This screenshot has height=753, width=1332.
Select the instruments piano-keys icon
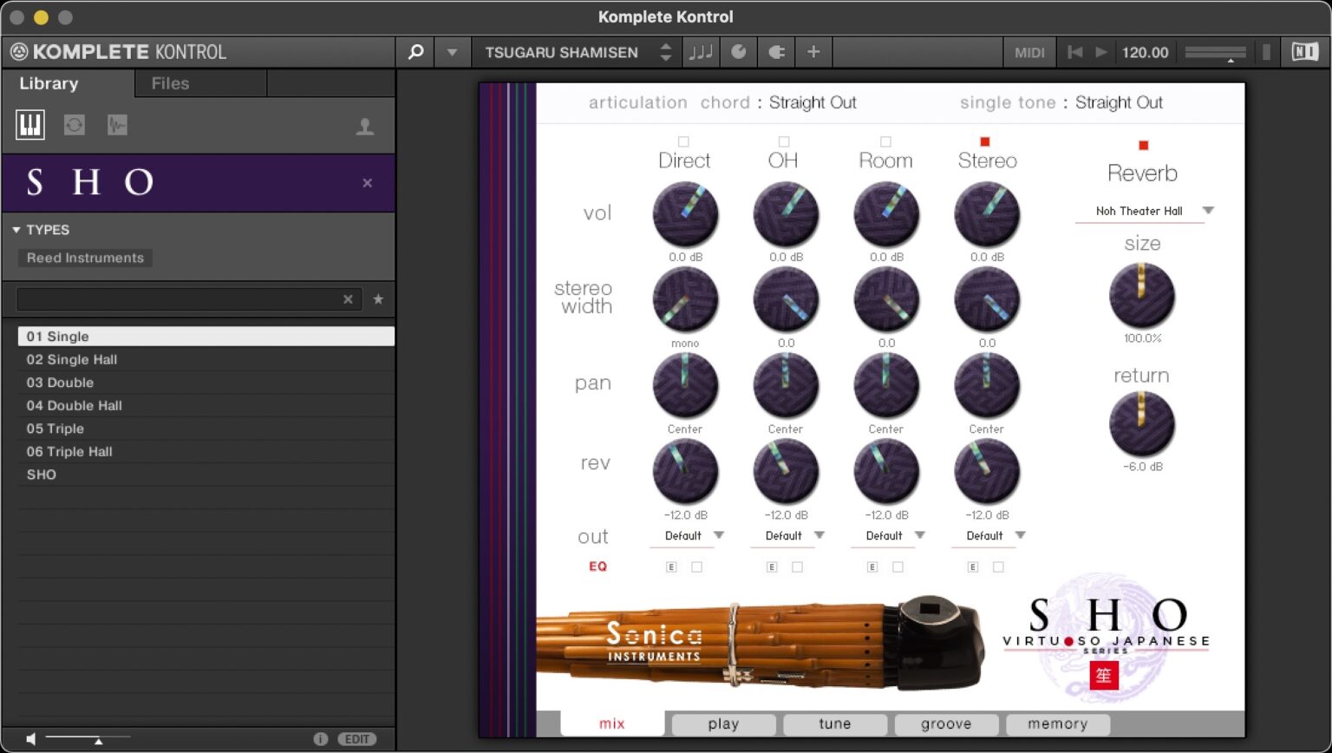(30, 125)
